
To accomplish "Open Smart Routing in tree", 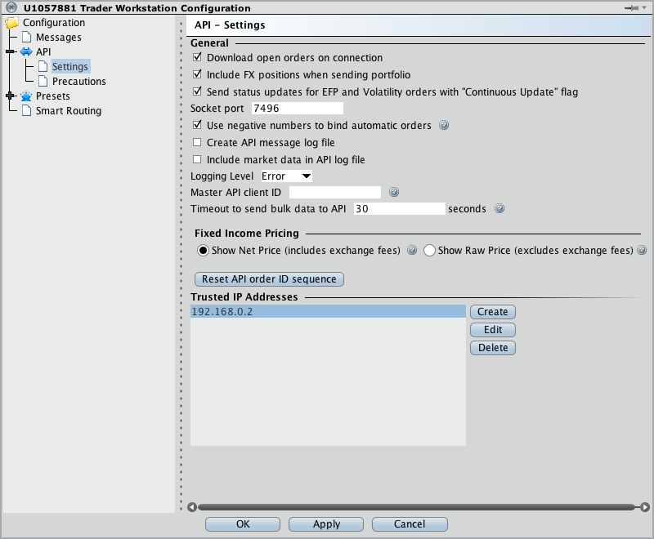I will 69,111.
